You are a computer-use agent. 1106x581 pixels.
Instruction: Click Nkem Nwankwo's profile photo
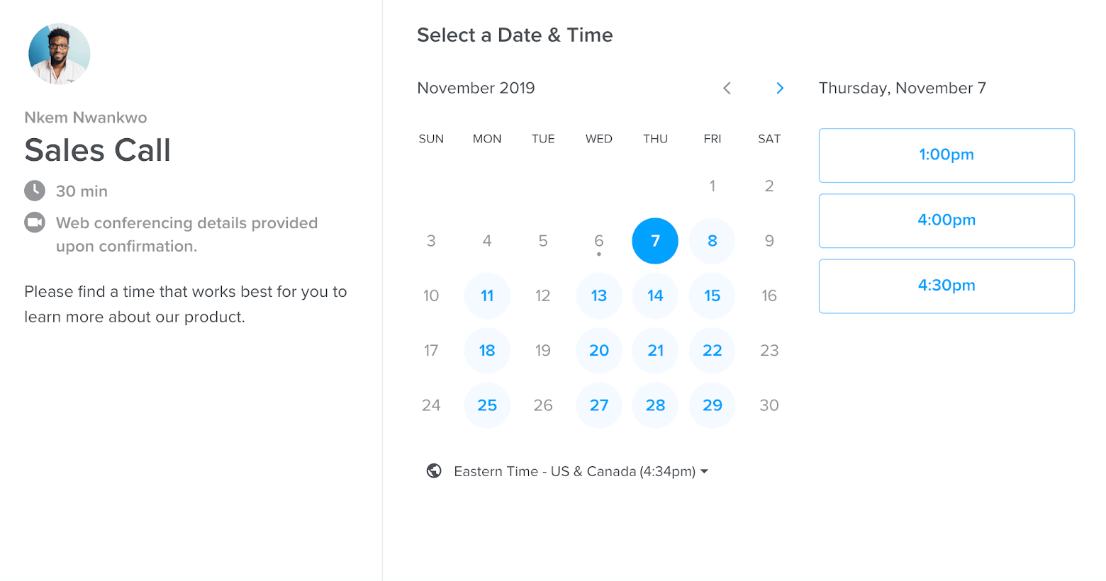[x=60, y=55]
